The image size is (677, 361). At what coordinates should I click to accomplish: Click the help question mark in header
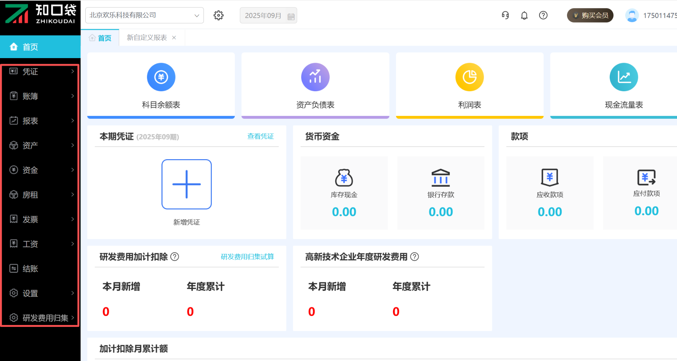(x=543, y=15)
